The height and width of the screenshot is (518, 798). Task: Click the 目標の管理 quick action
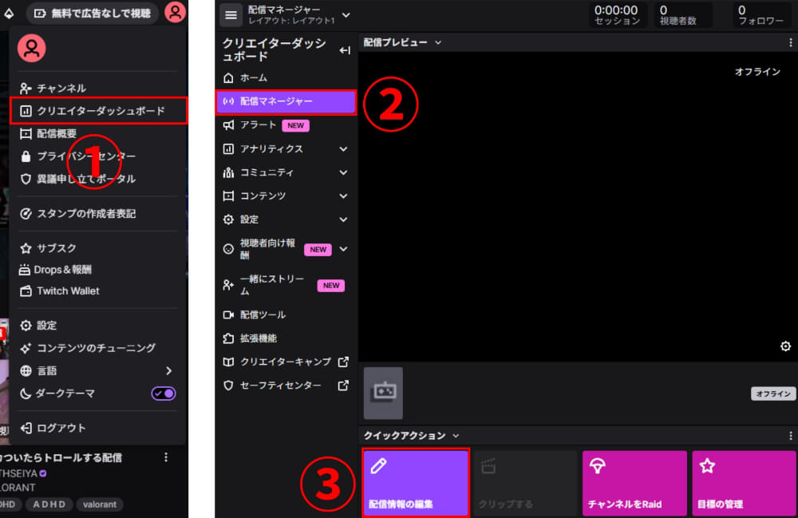(x=744, y=483)
